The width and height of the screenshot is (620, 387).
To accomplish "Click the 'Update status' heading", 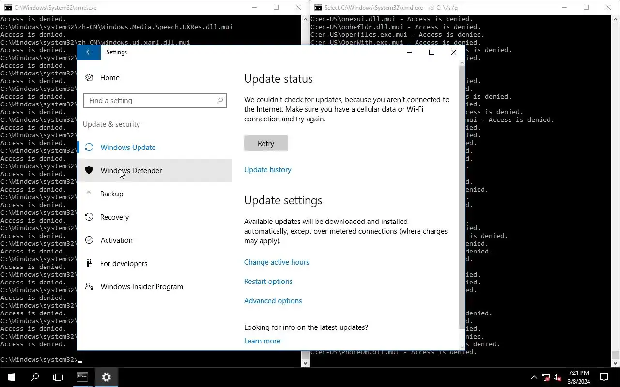I will coord(279,79).
